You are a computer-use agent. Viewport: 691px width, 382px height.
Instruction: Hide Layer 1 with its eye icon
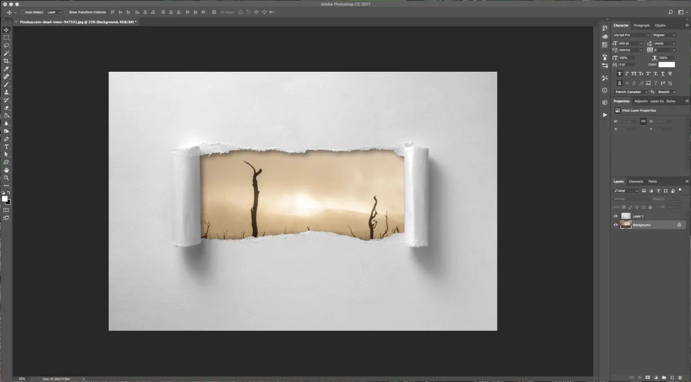[616, 216]
